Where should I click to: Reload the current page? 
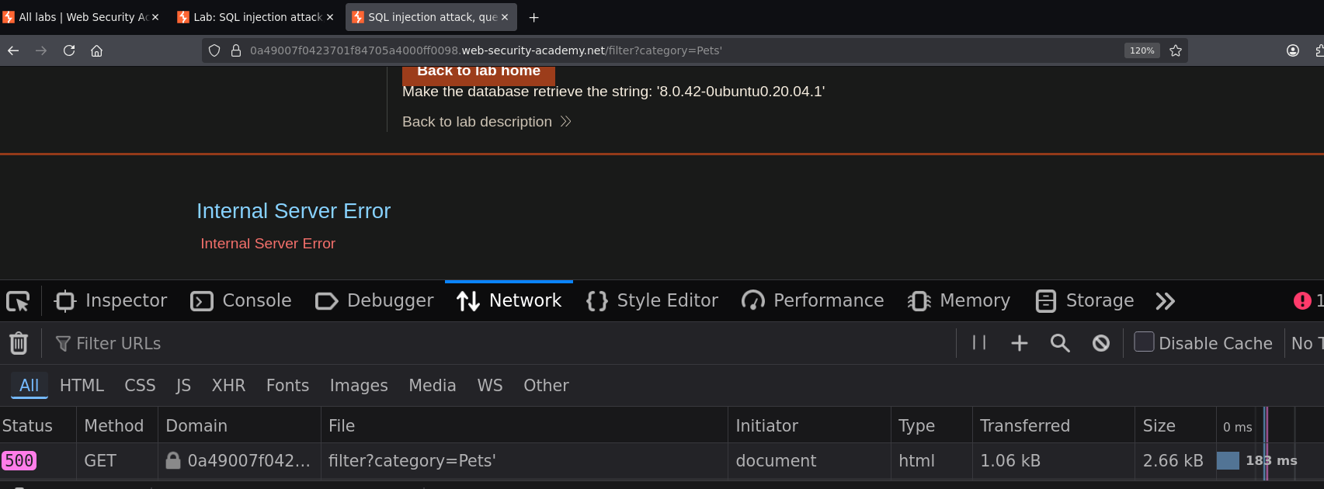click(x=69, y=50)
